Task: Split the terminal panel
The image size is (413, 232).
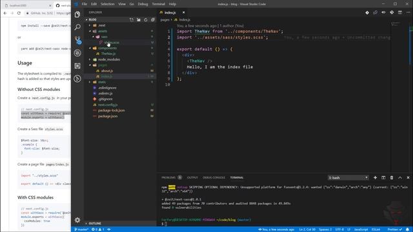Action: tap(383, 178)
